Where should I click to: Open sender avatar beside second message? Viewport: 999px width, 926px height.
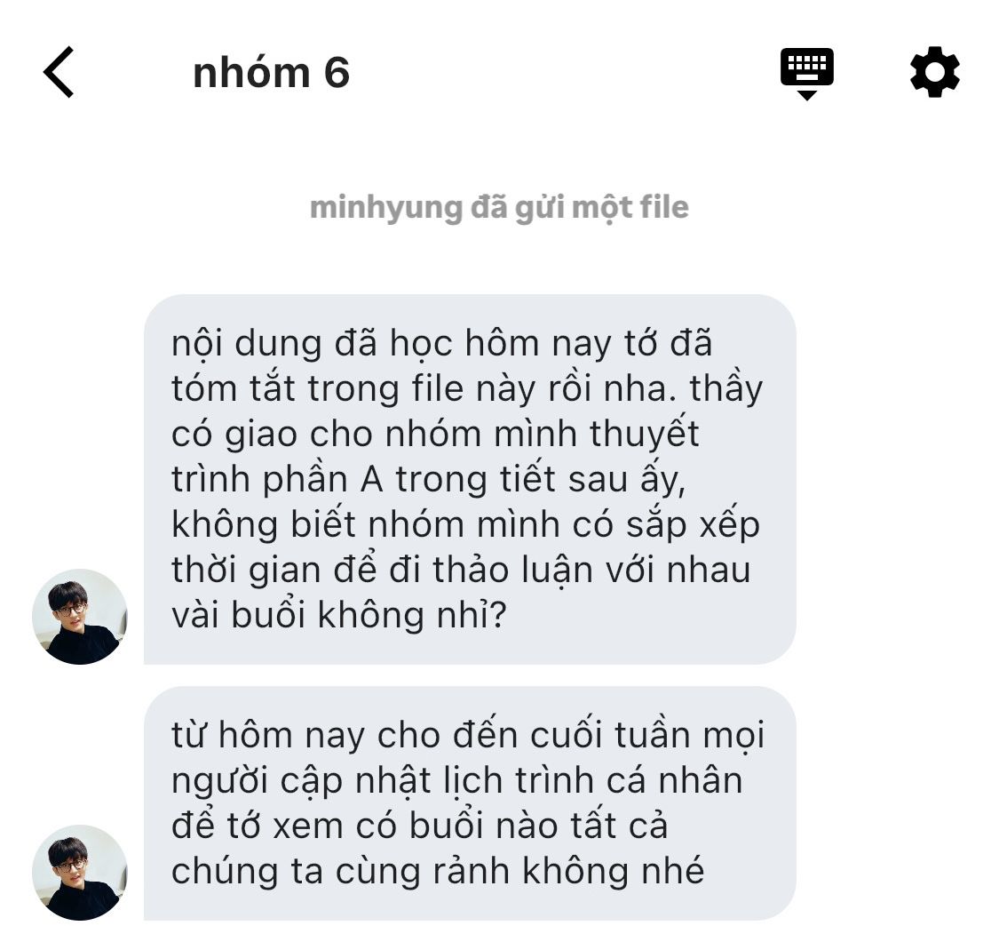(80, 873)
